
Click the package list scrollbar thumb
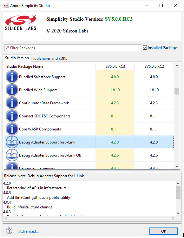point(177,91)
